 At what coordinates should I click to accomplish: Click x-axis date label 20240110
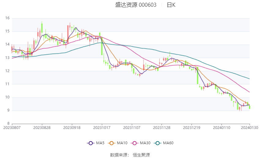222,128
